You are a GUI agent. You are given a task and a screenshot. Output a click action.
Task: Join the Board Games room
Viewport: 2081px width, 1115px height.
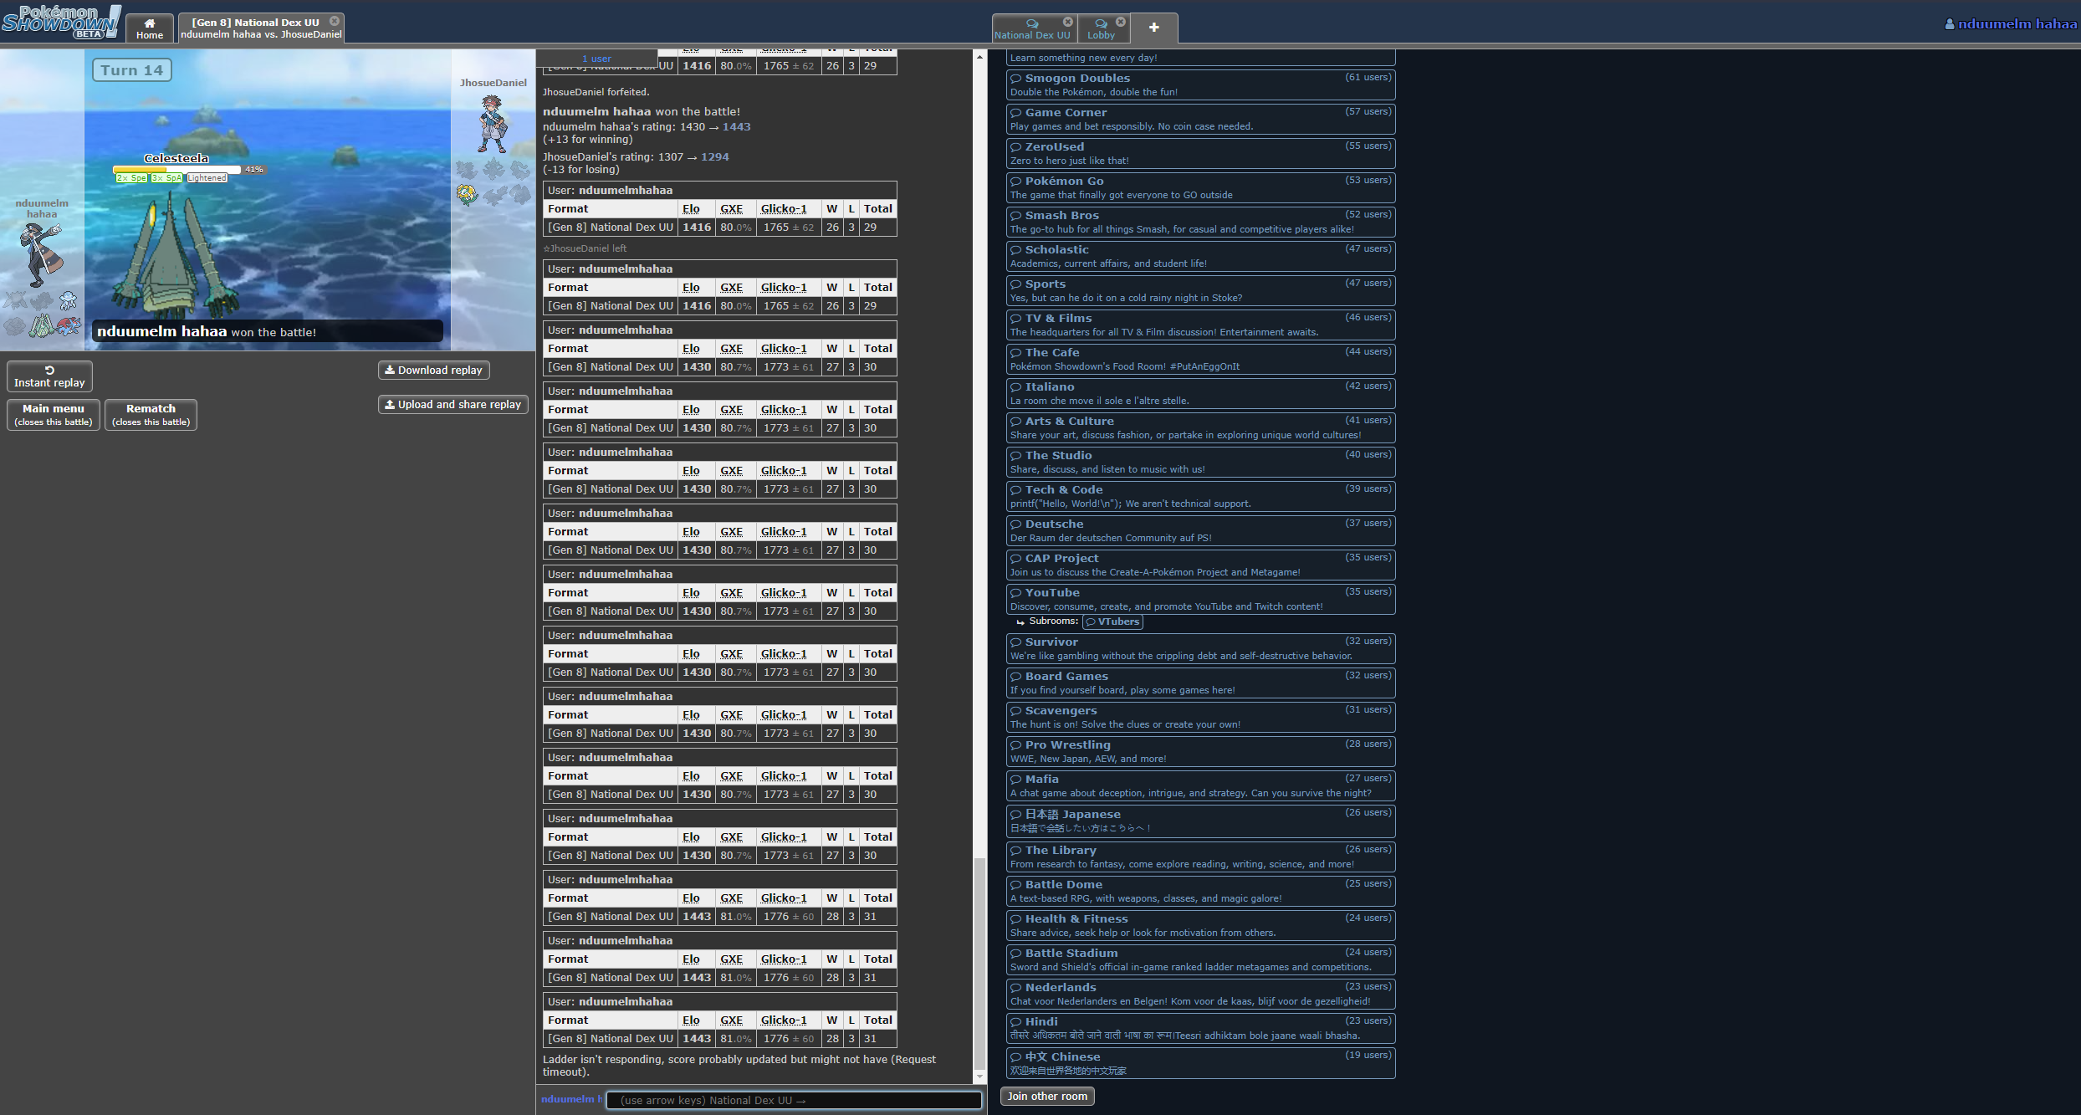click(x=1200, y=683)
